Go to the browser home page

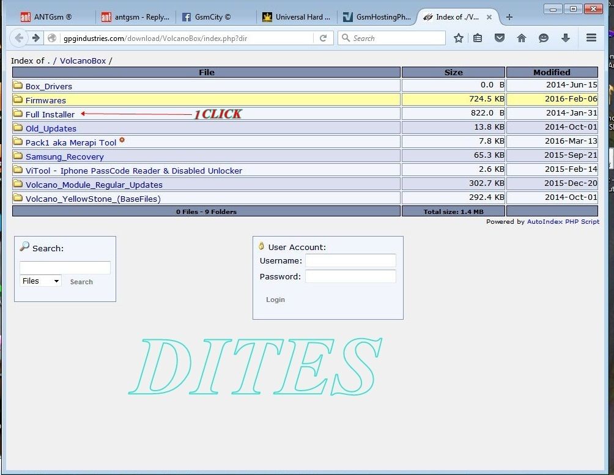pos(521,38)
